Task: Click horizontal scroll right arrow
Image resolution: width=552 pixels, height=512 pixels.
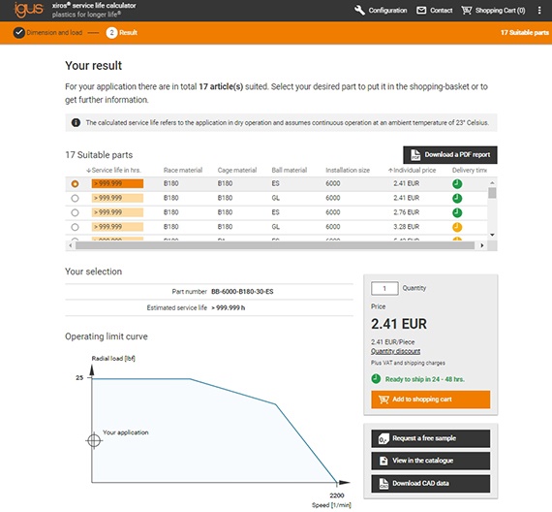Action: coord(482,245)
